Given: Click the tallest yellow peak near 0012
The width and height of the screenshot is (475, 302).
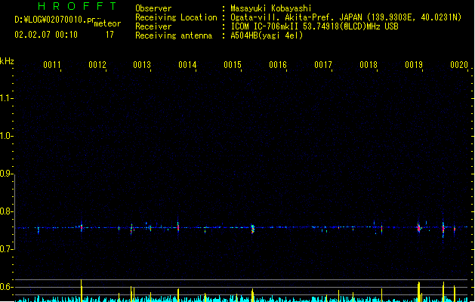Looking at the screenshot, I should pyautogui.click(x=82, y=291).
